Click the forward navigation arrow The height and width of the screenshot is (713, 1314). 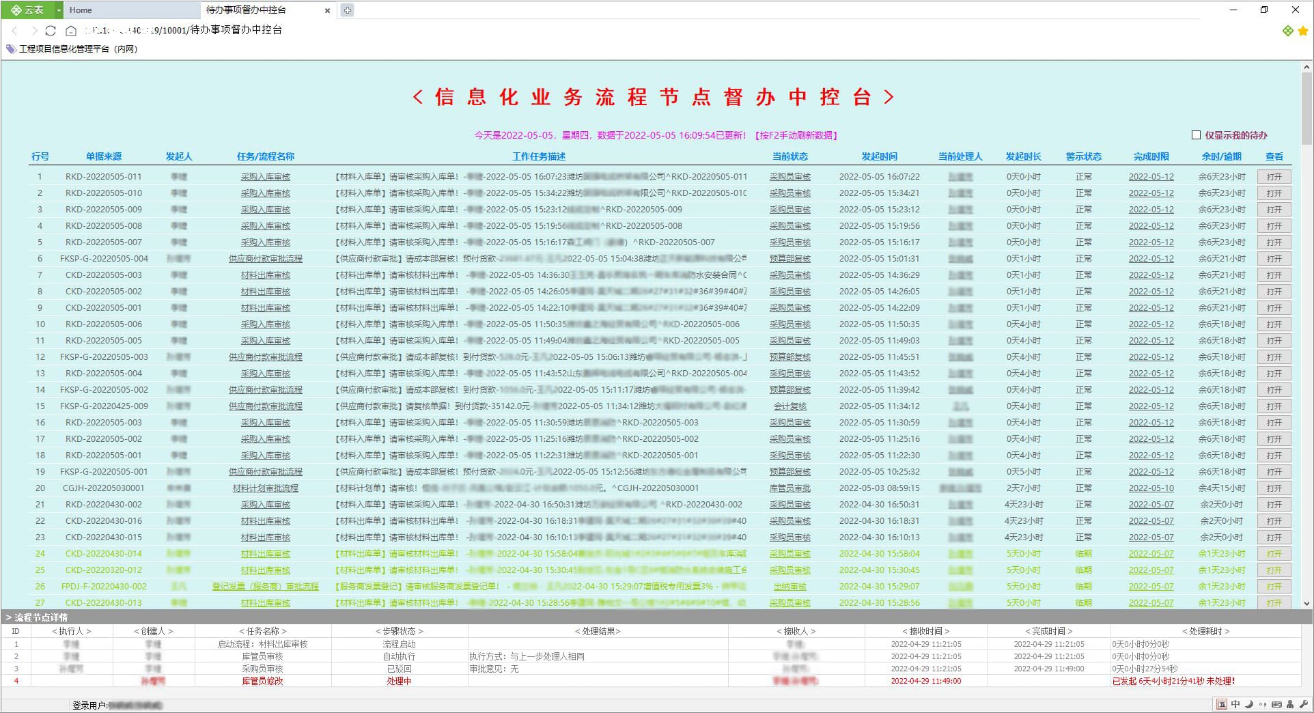33,30
